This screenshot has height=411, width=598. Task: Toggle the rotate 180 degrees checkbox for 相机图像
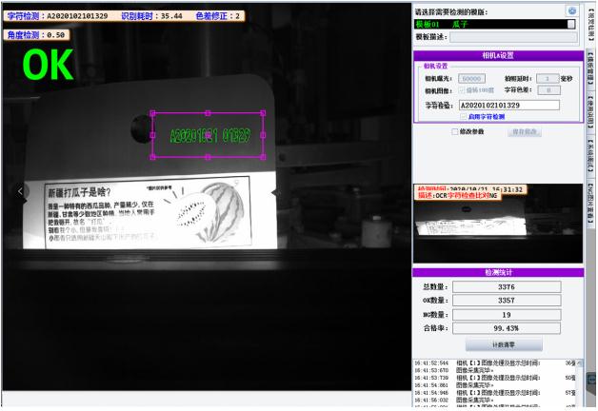[x=462, y=90]
